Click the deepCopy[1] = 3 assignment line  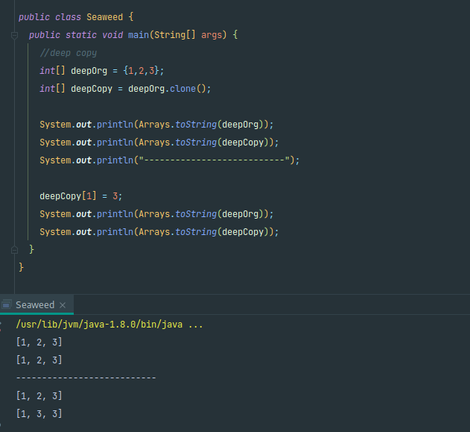[81, 196]
